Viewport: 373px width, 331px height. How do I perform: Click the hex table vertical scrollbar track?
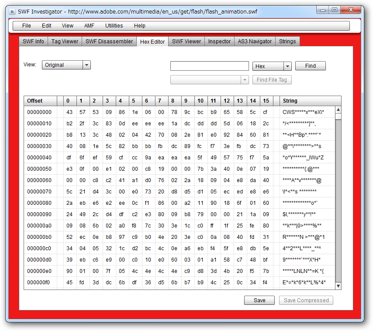coord(338,201)
